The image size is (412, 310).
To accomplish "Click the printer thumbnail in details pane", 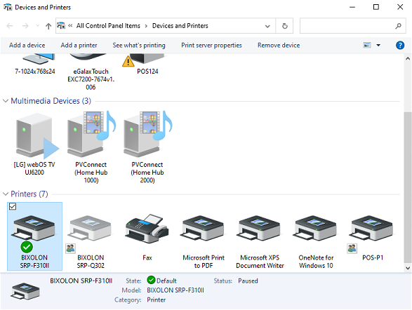I will (x=25, y=291).
